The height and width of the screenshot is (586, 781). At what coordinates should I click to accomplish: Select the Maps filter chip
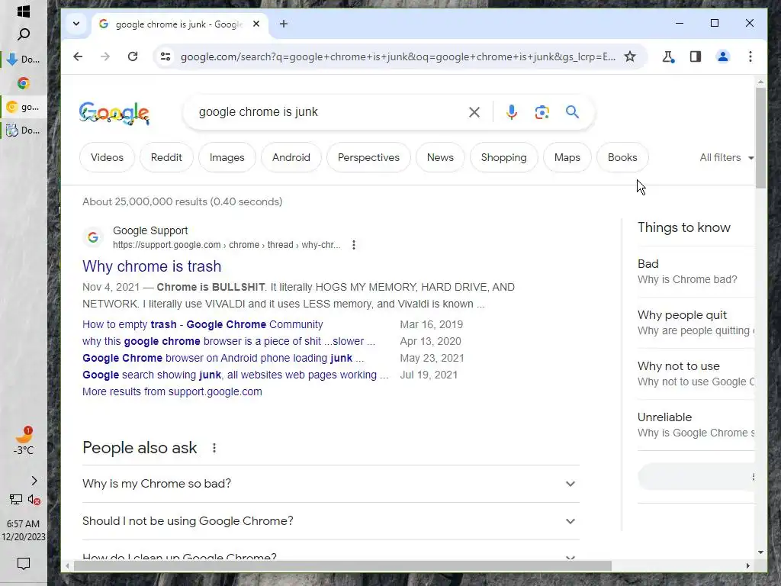pos(567,157)
